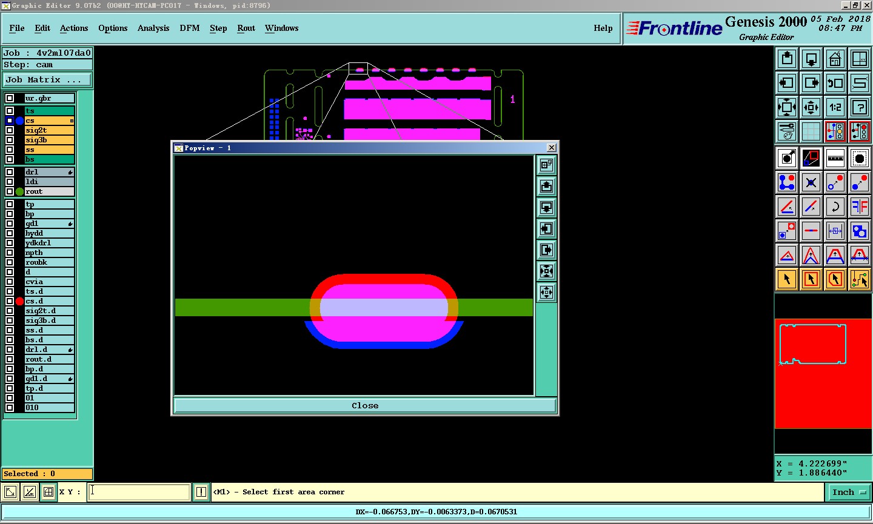Click the red color dot on cs.d layer
Viewport: 873px width, 524px height.
(20, 301)
